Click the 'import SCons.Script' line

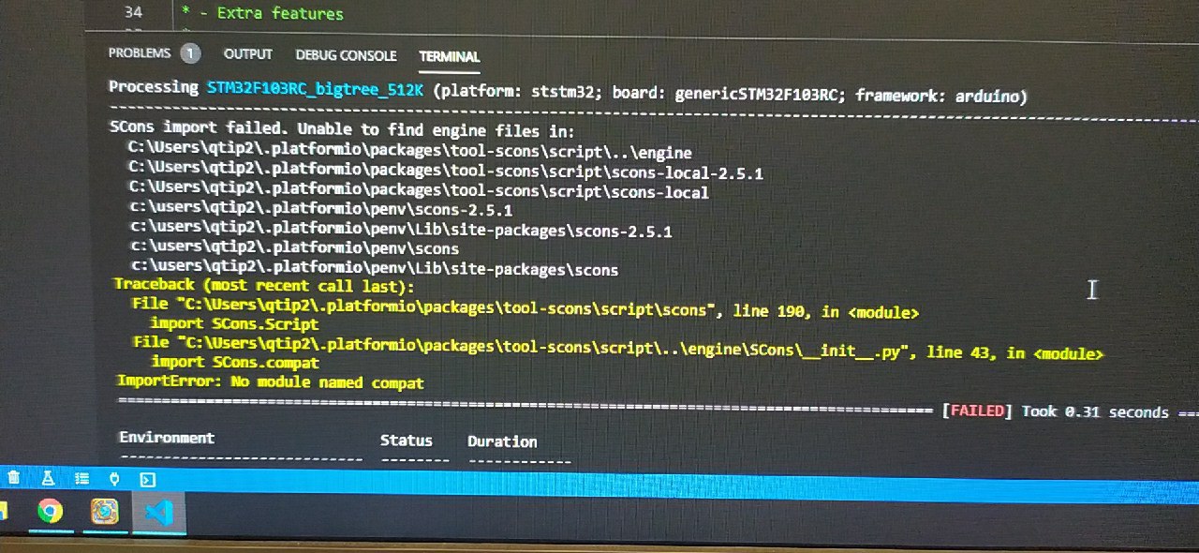(234, 324)
